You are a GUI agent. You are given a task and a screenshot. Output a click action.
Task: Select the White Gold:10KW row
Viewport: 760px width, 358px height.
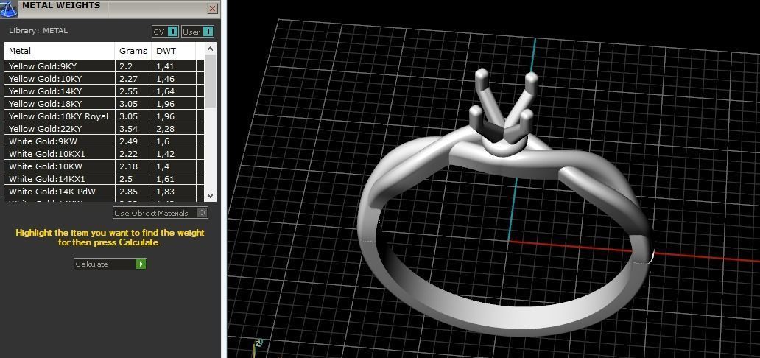(x=104, y=166)
